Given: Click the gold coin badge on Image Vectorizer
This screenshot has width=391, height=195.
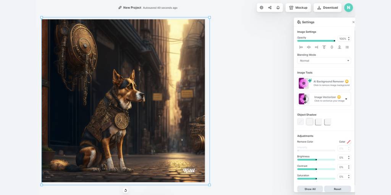Looking at the screenshot, I should pos(339,97).
